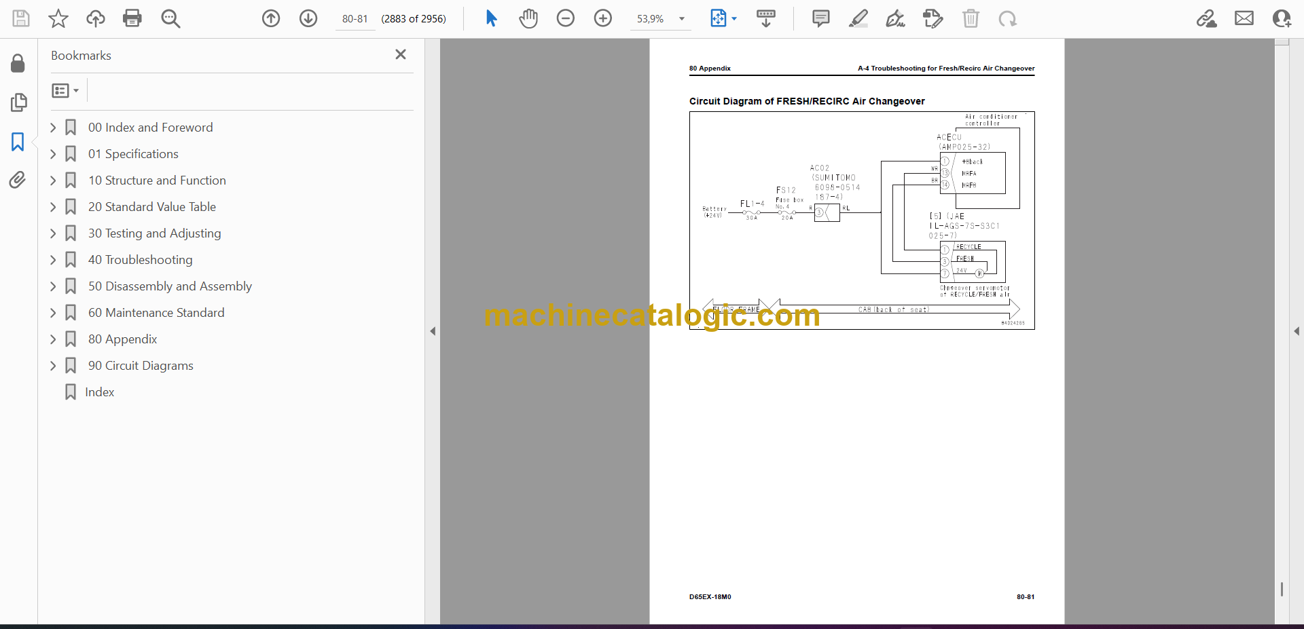This screenshot has height=629, width=1304.
Task: Expand the 10 Structure and Function bookmark
Action: (53, 180)
